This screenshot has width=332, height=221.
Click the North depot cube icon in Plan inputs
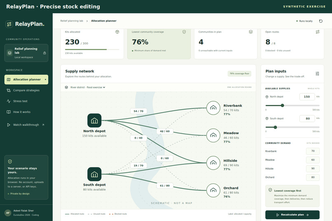pyautogui.click(x=267, y=97)
